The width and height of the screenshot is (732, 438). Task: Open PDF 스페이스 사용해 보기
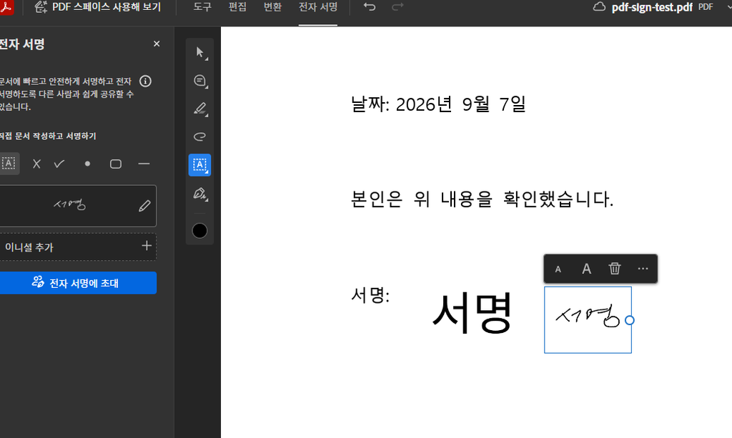point(97,7)
